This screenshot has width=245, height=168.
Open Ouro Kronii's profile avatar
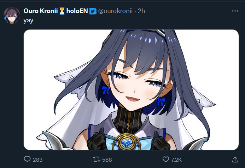pyautogui.click(x=12, y=15)
